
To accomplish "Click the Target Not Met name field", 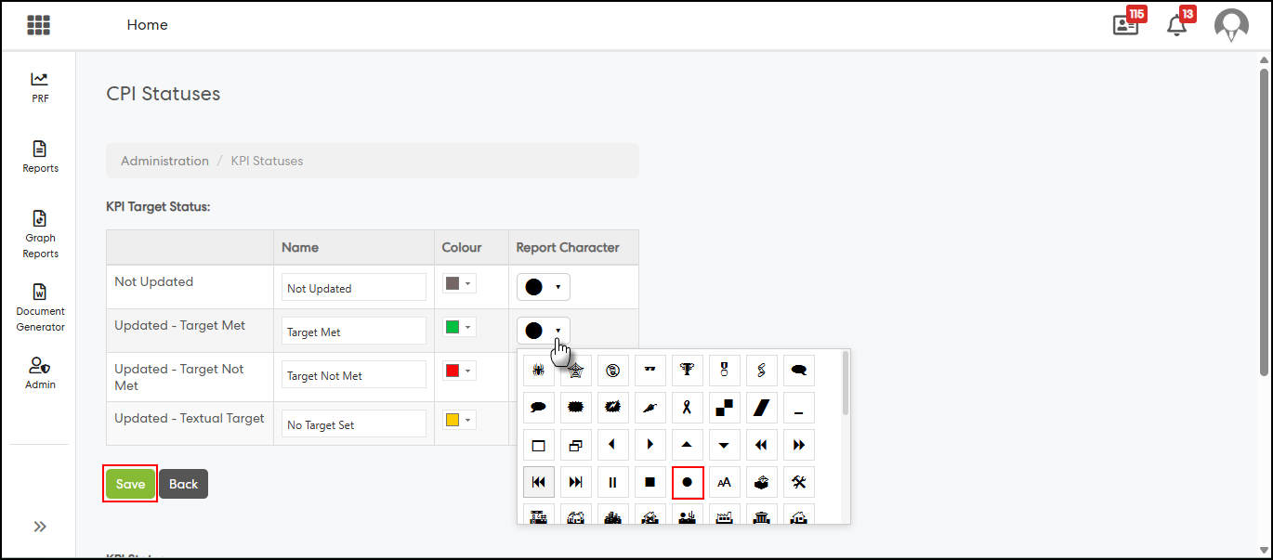I will 353,376.
